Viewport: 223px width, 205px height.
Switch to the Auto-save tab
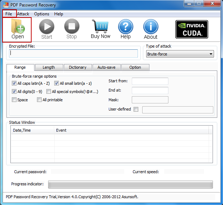(106, 67)
